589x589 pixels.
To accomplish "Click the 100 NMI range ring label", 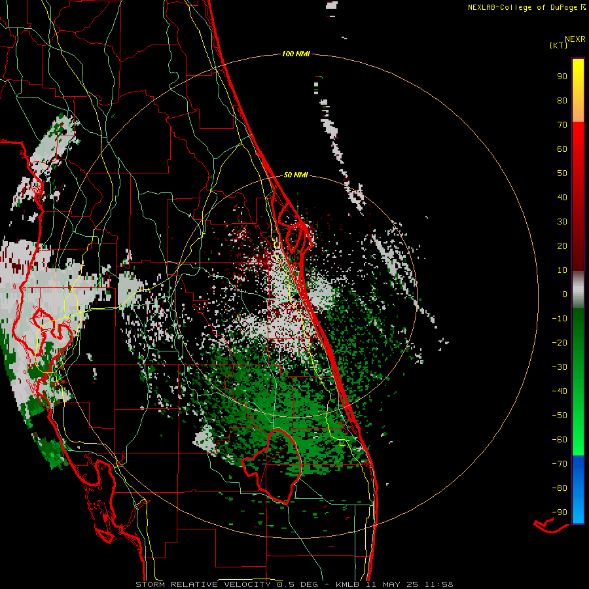I will coord(296,54).
